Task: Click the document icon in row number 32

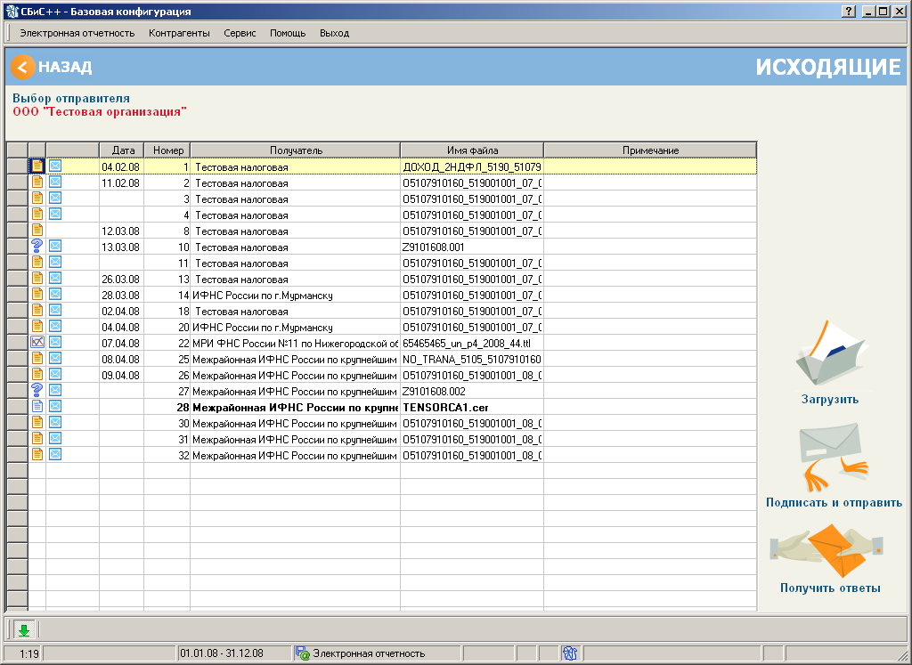Action: (37, 455)
